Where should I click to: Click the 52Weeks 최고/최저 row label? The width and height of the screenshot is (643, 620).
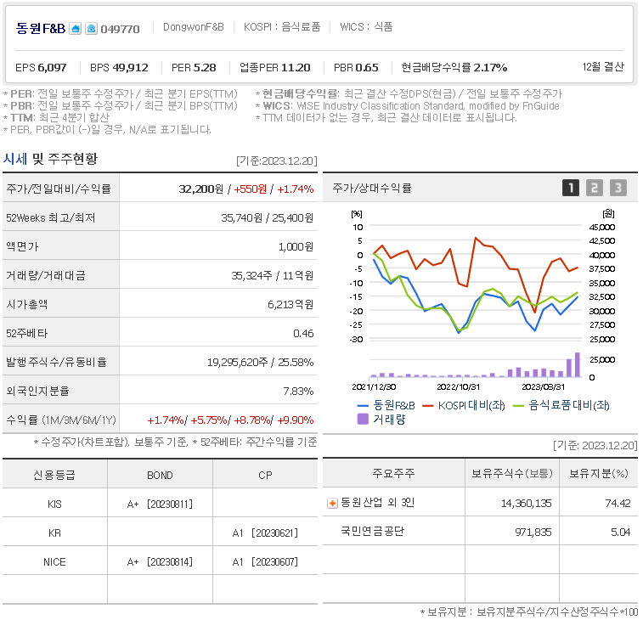point(50,217)
